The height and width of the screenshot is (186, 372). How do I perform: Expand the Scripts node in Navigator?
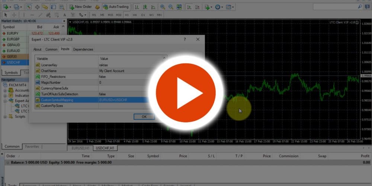5,116
